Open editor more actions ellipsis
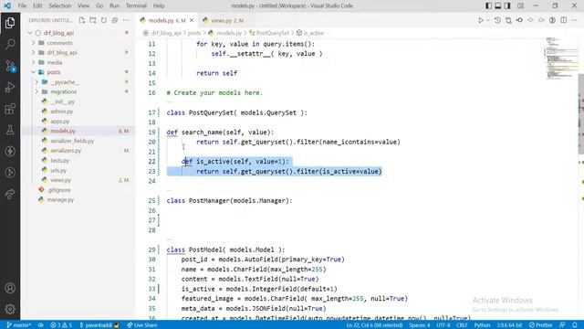The width and height of the screenshot is (584, 329). (575, 20)
